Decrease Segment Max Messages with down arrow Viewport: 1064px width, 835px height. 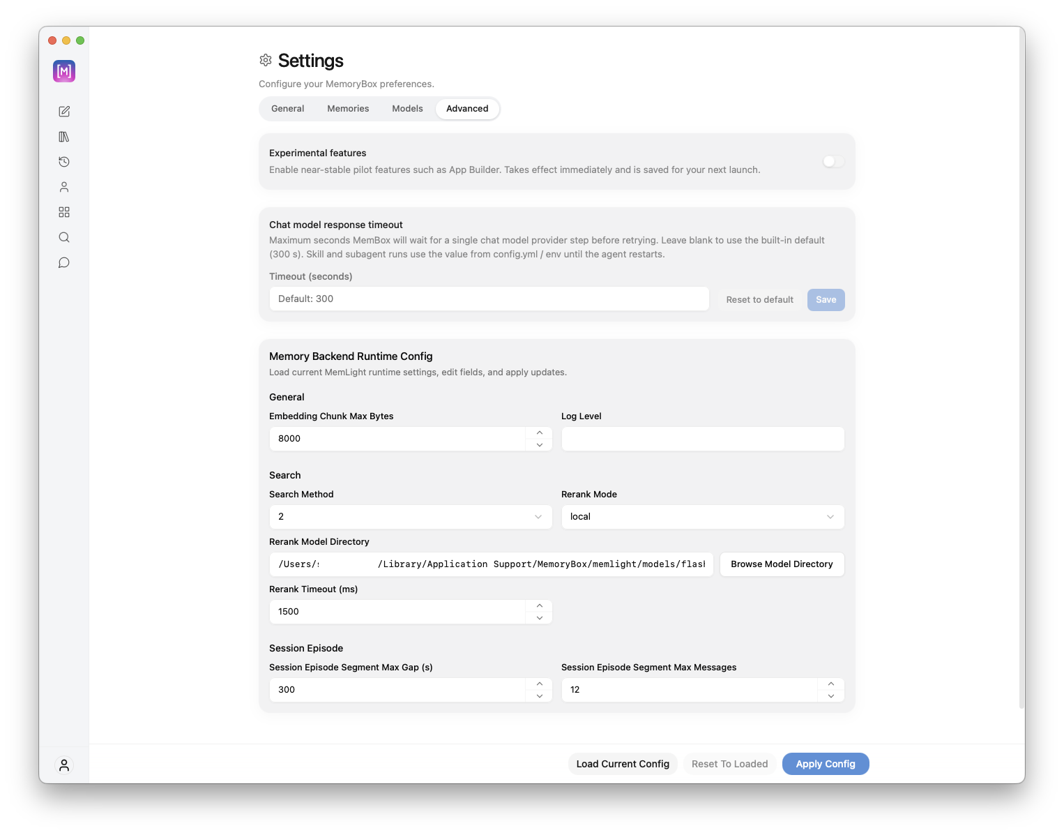(x=831, y=696)
